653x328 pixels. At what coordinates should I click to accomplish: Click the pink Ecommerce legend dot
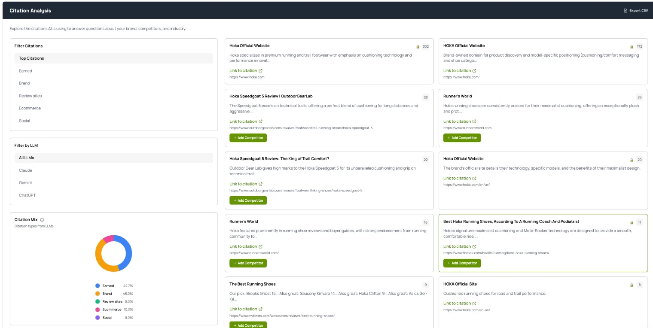click(98, 310)
